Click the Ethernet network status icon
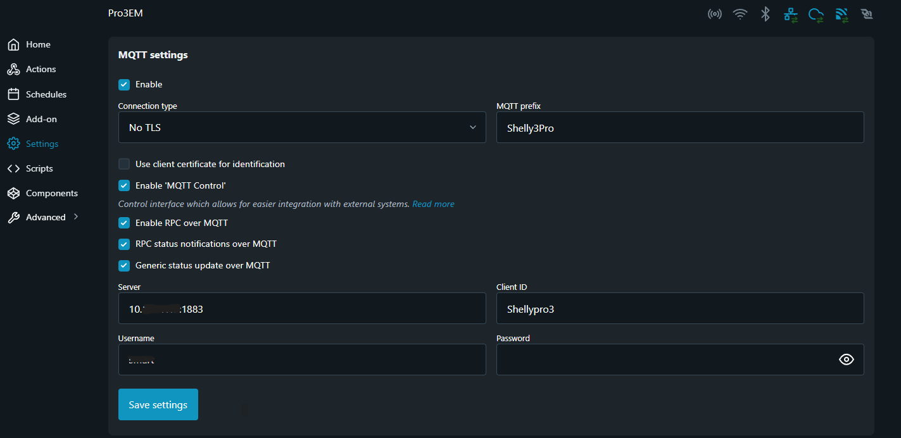 [x=791, y=14]
